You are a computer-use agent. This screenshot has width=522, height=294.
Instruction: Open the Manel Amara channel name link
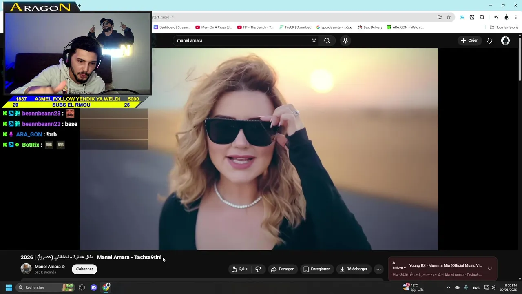click(48, 267)
